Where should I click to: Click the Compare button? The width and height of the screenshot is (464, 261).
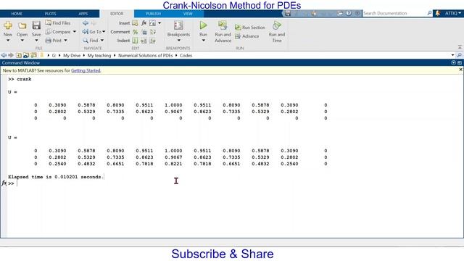click(x=58, y=32)
